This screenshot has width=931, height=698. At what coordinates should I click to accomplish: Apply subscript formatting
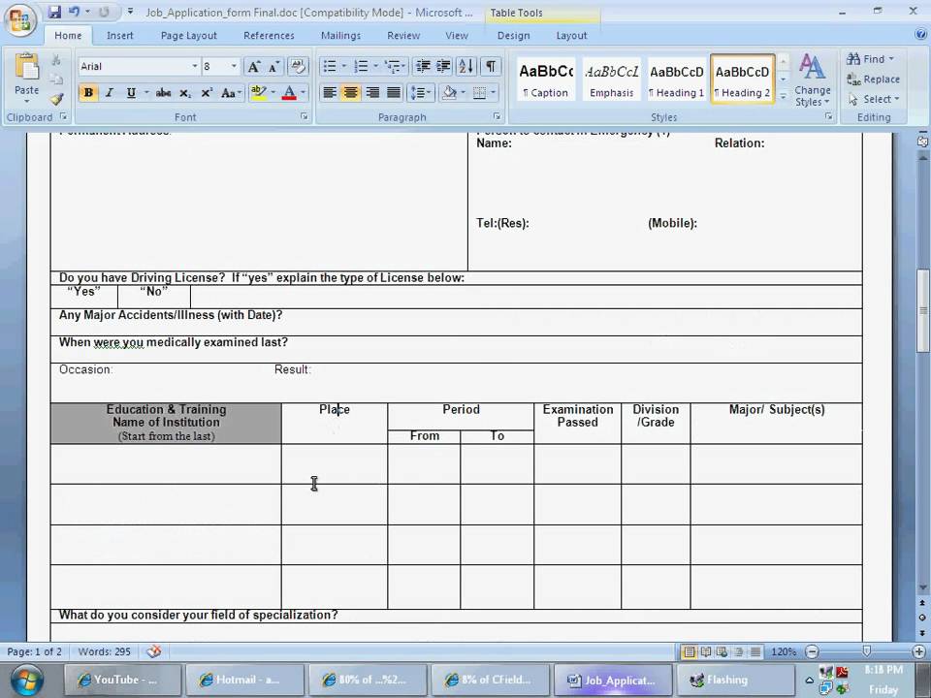tap(185, 93)
